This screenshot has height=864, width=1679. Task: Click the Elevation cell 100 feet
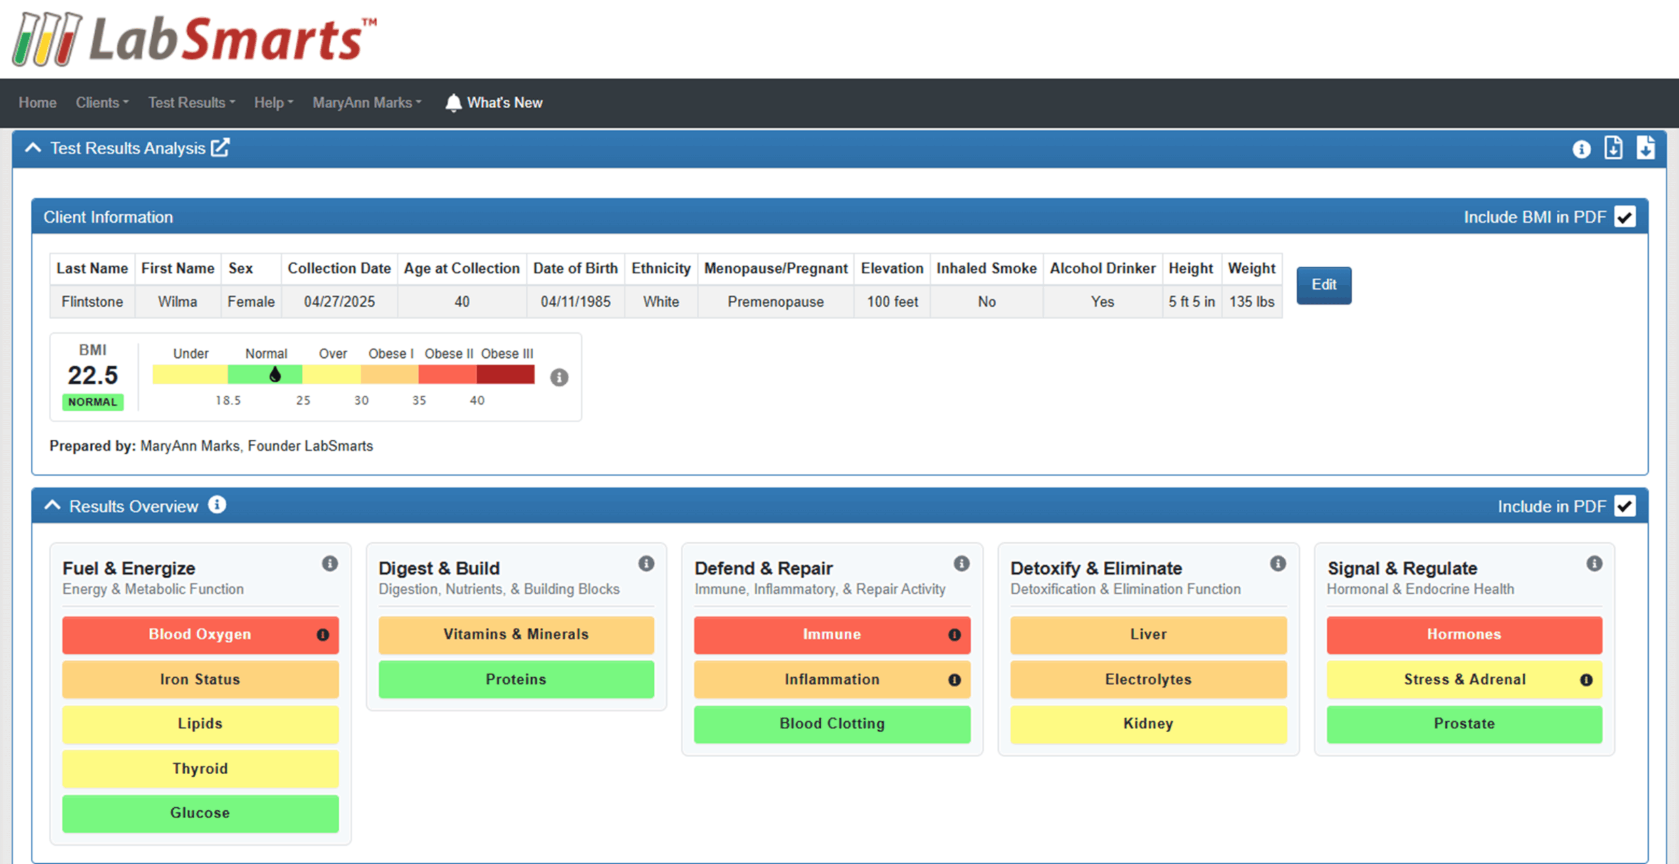pos(893,302)
